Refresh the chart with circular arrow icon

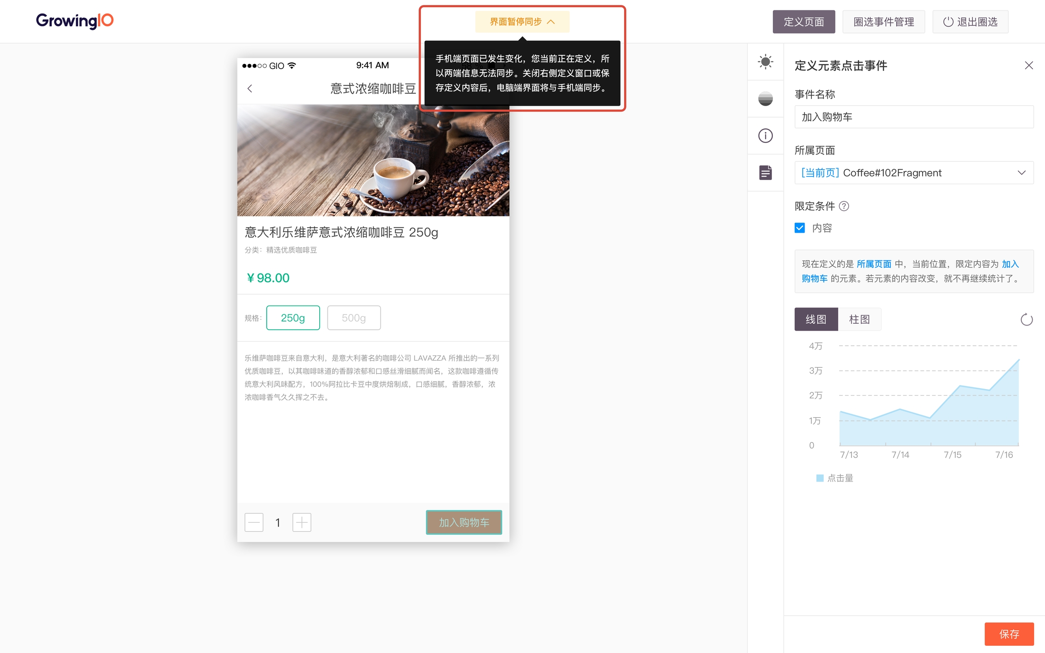pos(1026,320)
